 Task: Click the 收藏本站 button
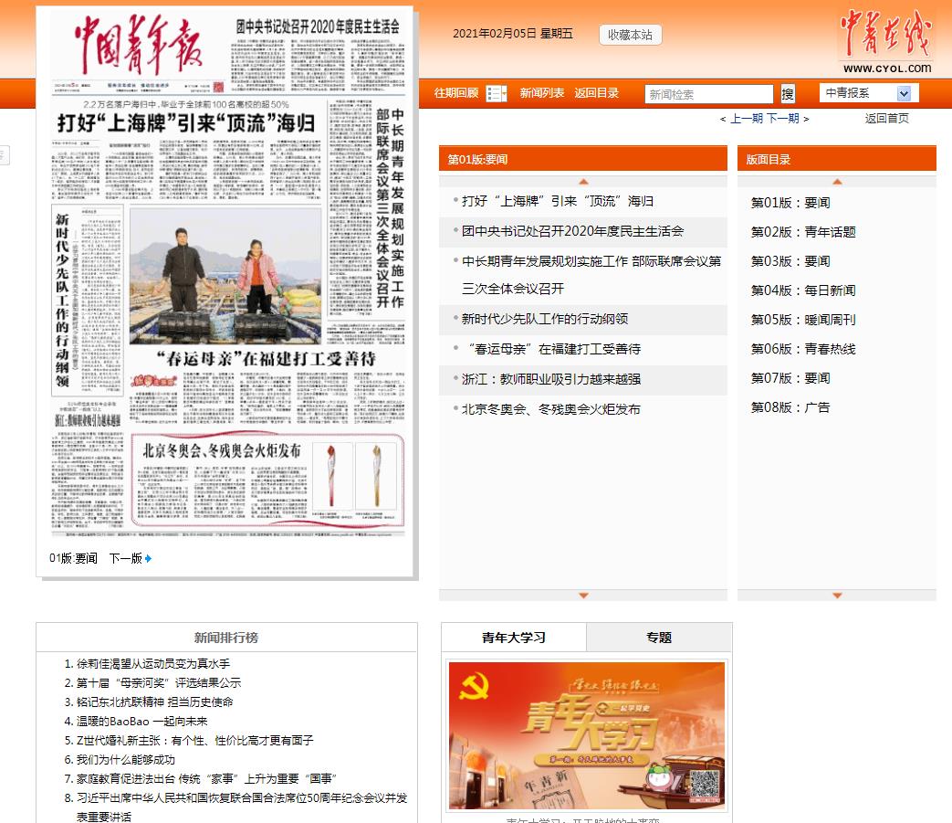click(x=630, y=35)
